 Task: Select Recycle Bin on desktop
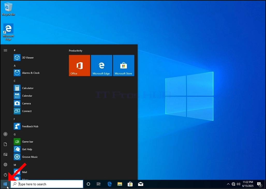coord(8,9)
